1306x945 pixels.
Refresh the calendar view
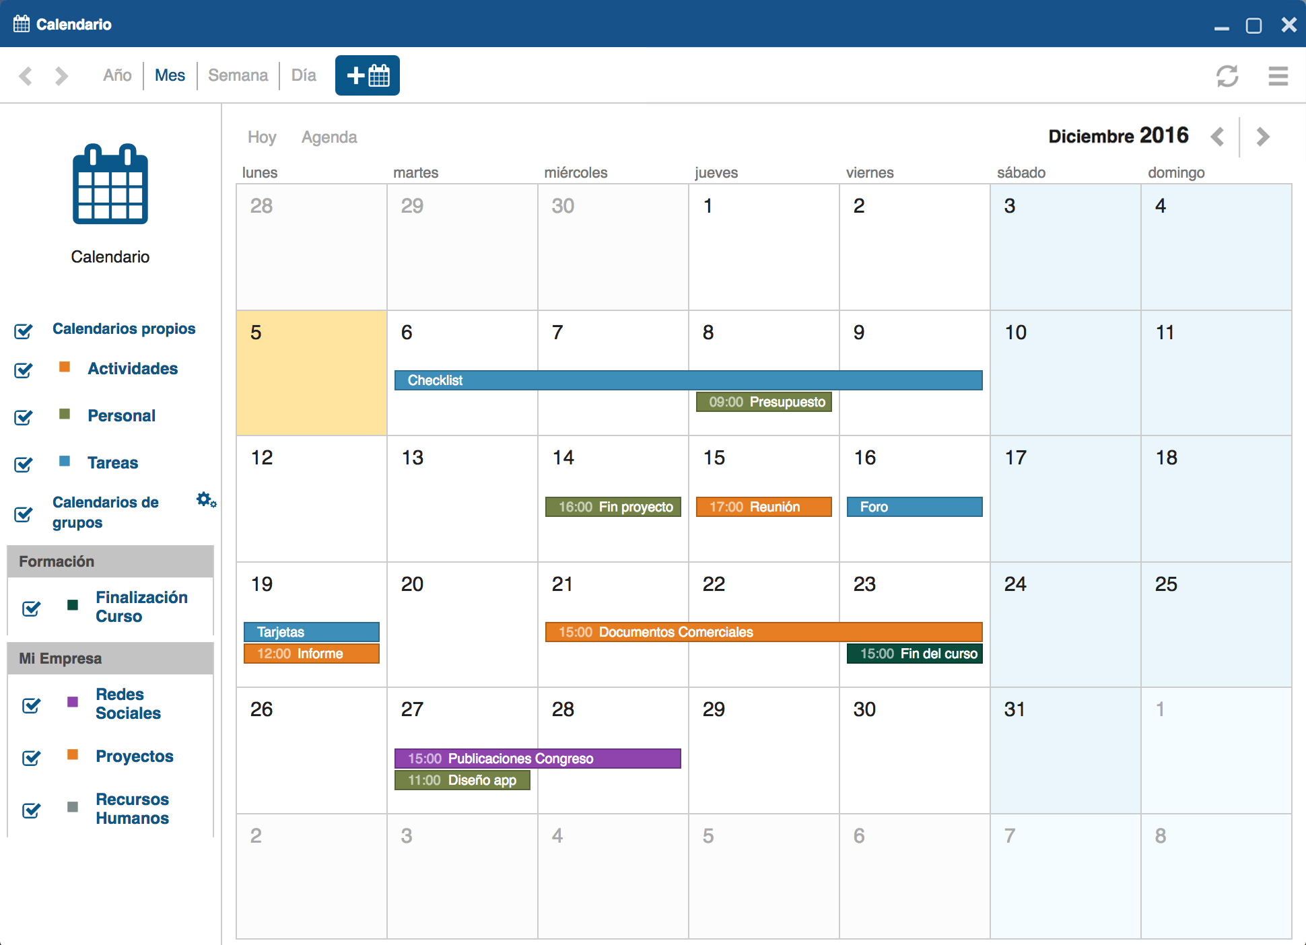click(x=1227, y=75)
